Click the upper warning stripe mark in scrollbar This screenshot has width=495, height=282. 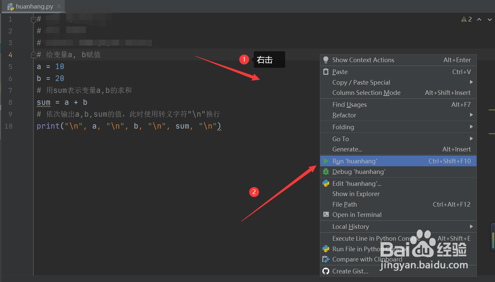(x=491, y=110)
